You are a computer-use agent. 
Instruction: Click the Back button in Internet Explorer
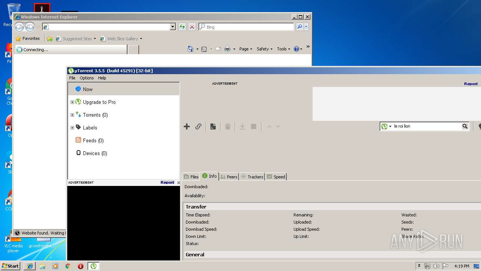19,27
